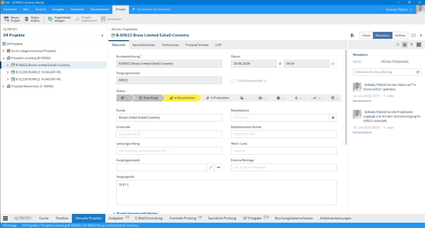Click the document icon left of Inhalt
The image size is (425, 228).
tap(352, 35)
